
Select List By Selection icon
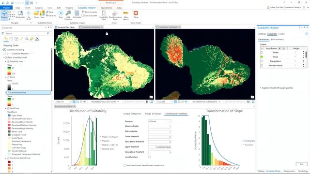coord(16,39)
